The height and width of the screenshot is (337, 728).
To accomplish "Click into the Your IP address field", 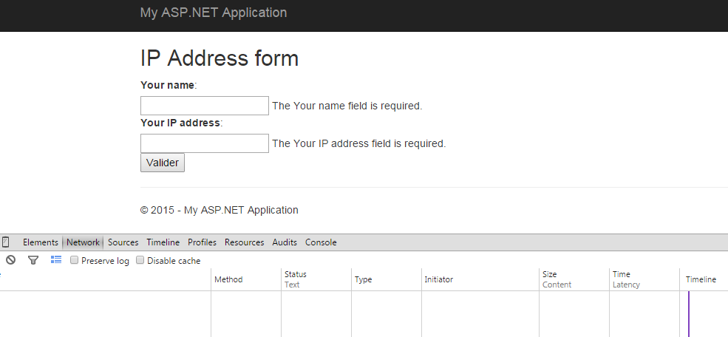I will [204, 143].
